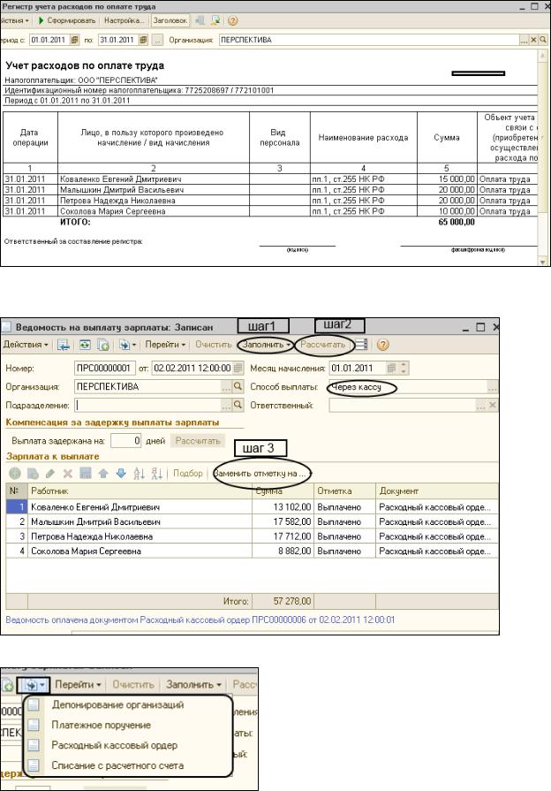Click the delete row X icon
The height and width of the screenshot is (791, 551).
coord(68,473)
